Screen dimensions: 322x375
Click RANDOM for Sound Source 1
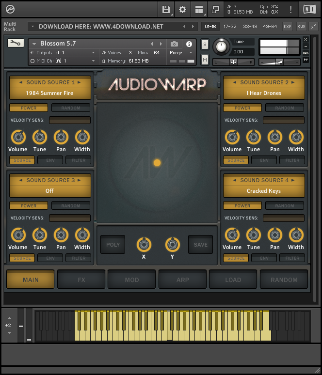71,108
